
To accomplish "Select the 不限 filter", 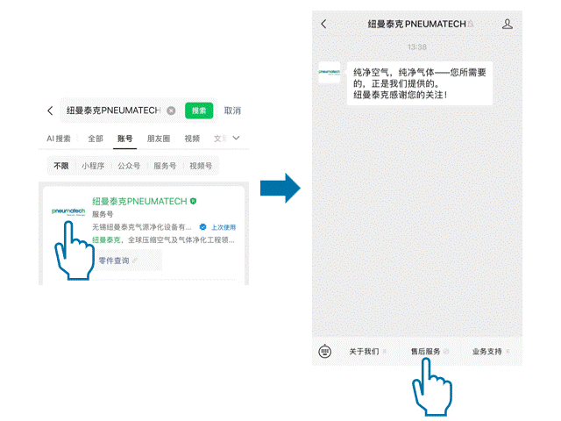I will [61, 166].
